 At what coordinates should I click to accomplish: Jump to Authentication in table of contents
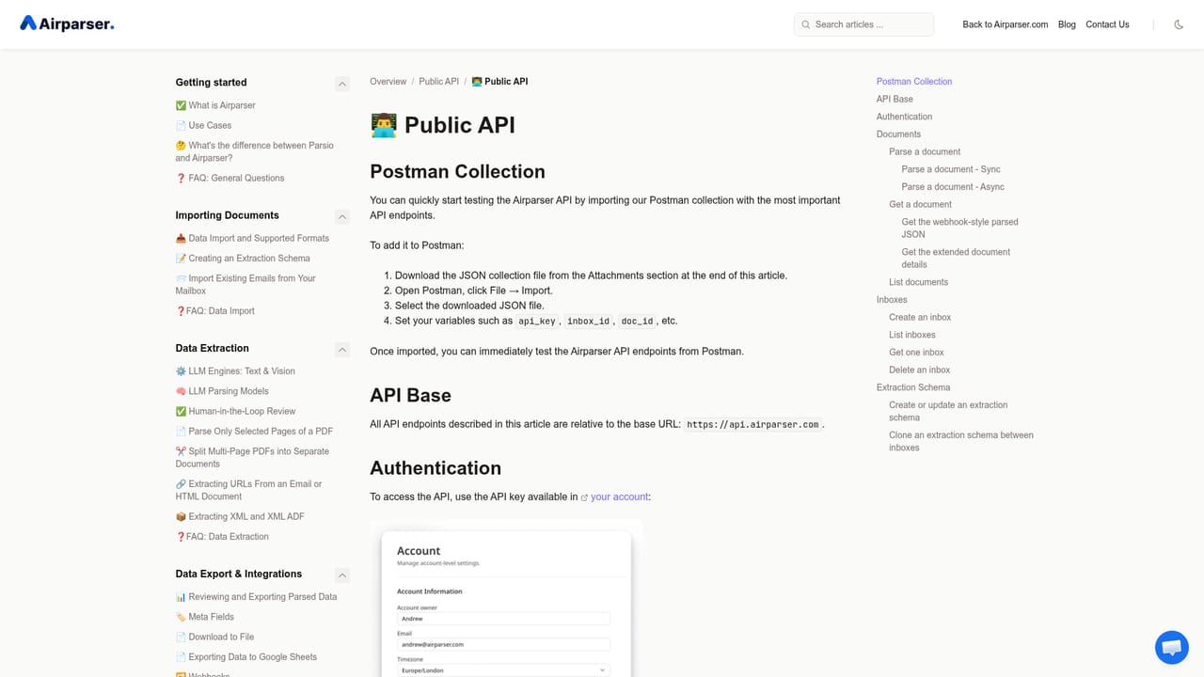coord(904,117)
